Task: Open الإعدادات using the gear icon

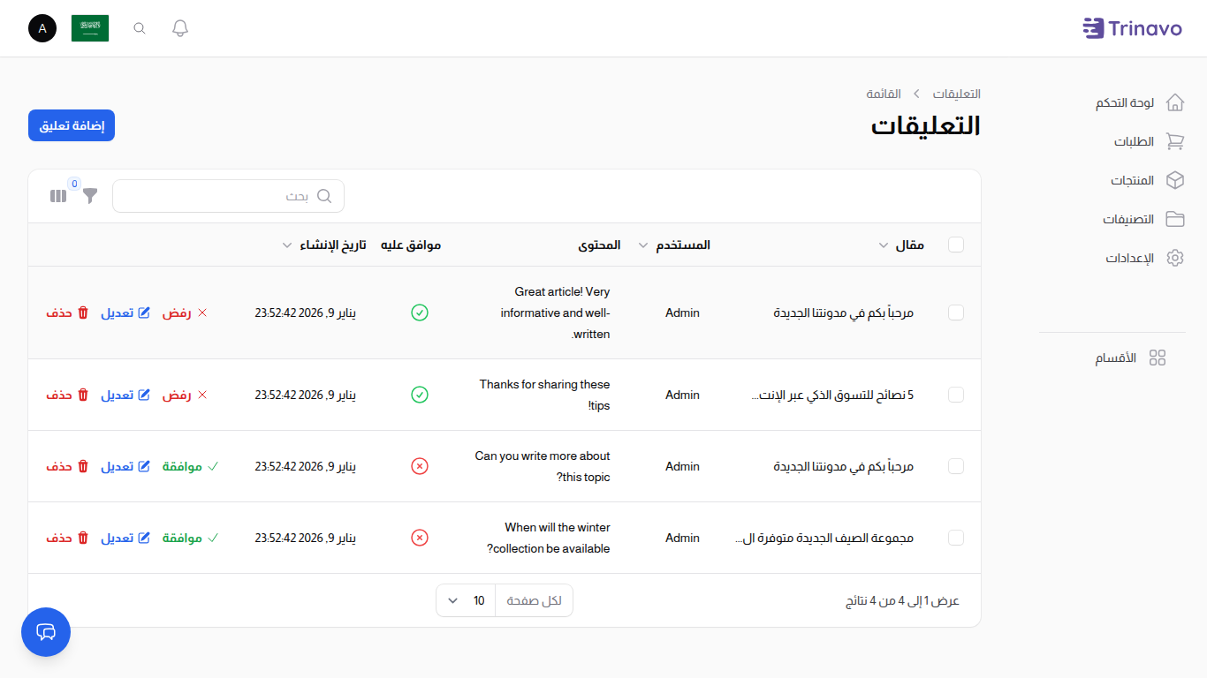Action: pyautogui.click(x=1175, y=258)
